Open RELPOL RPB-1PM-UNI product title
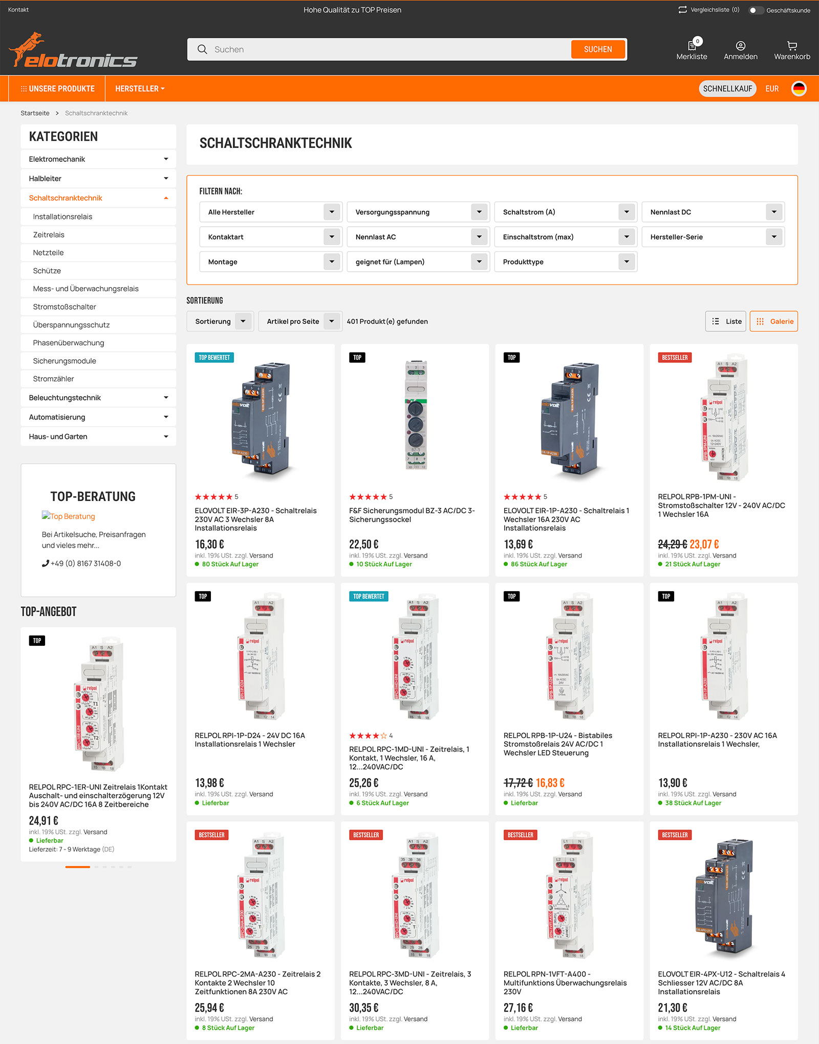 pos(722,506)
